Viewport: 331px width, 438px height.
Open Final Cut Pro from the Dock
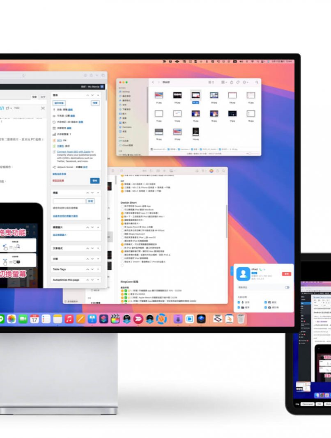pyautogui.click(x=115, y=319)
